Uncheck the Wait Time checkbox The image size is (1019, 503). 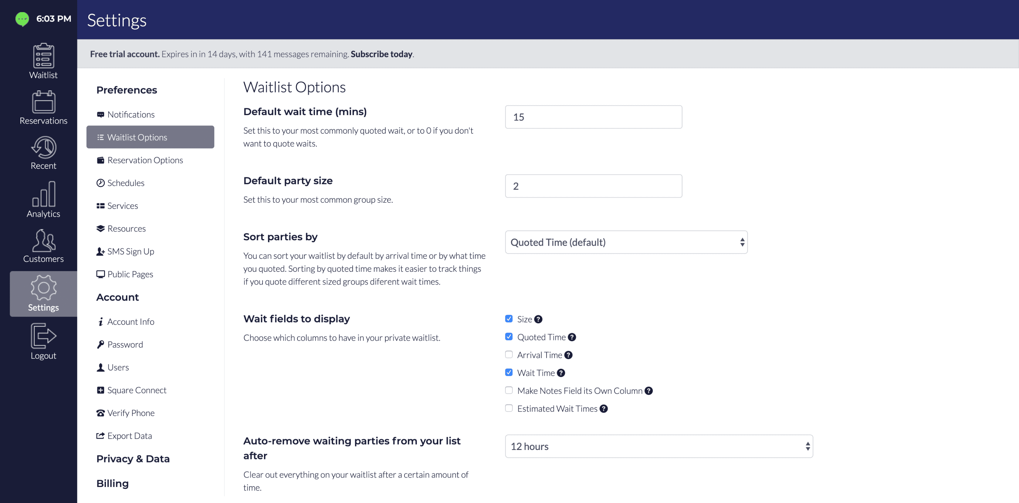(509, 373)
